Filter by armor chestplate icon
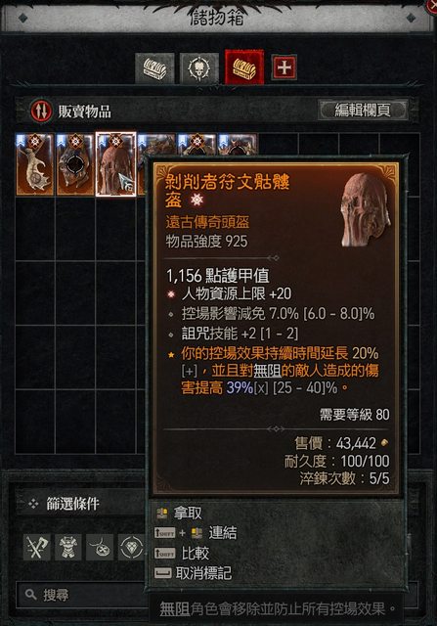The width and height of the screenshot is (437, 626). point(68,547)
